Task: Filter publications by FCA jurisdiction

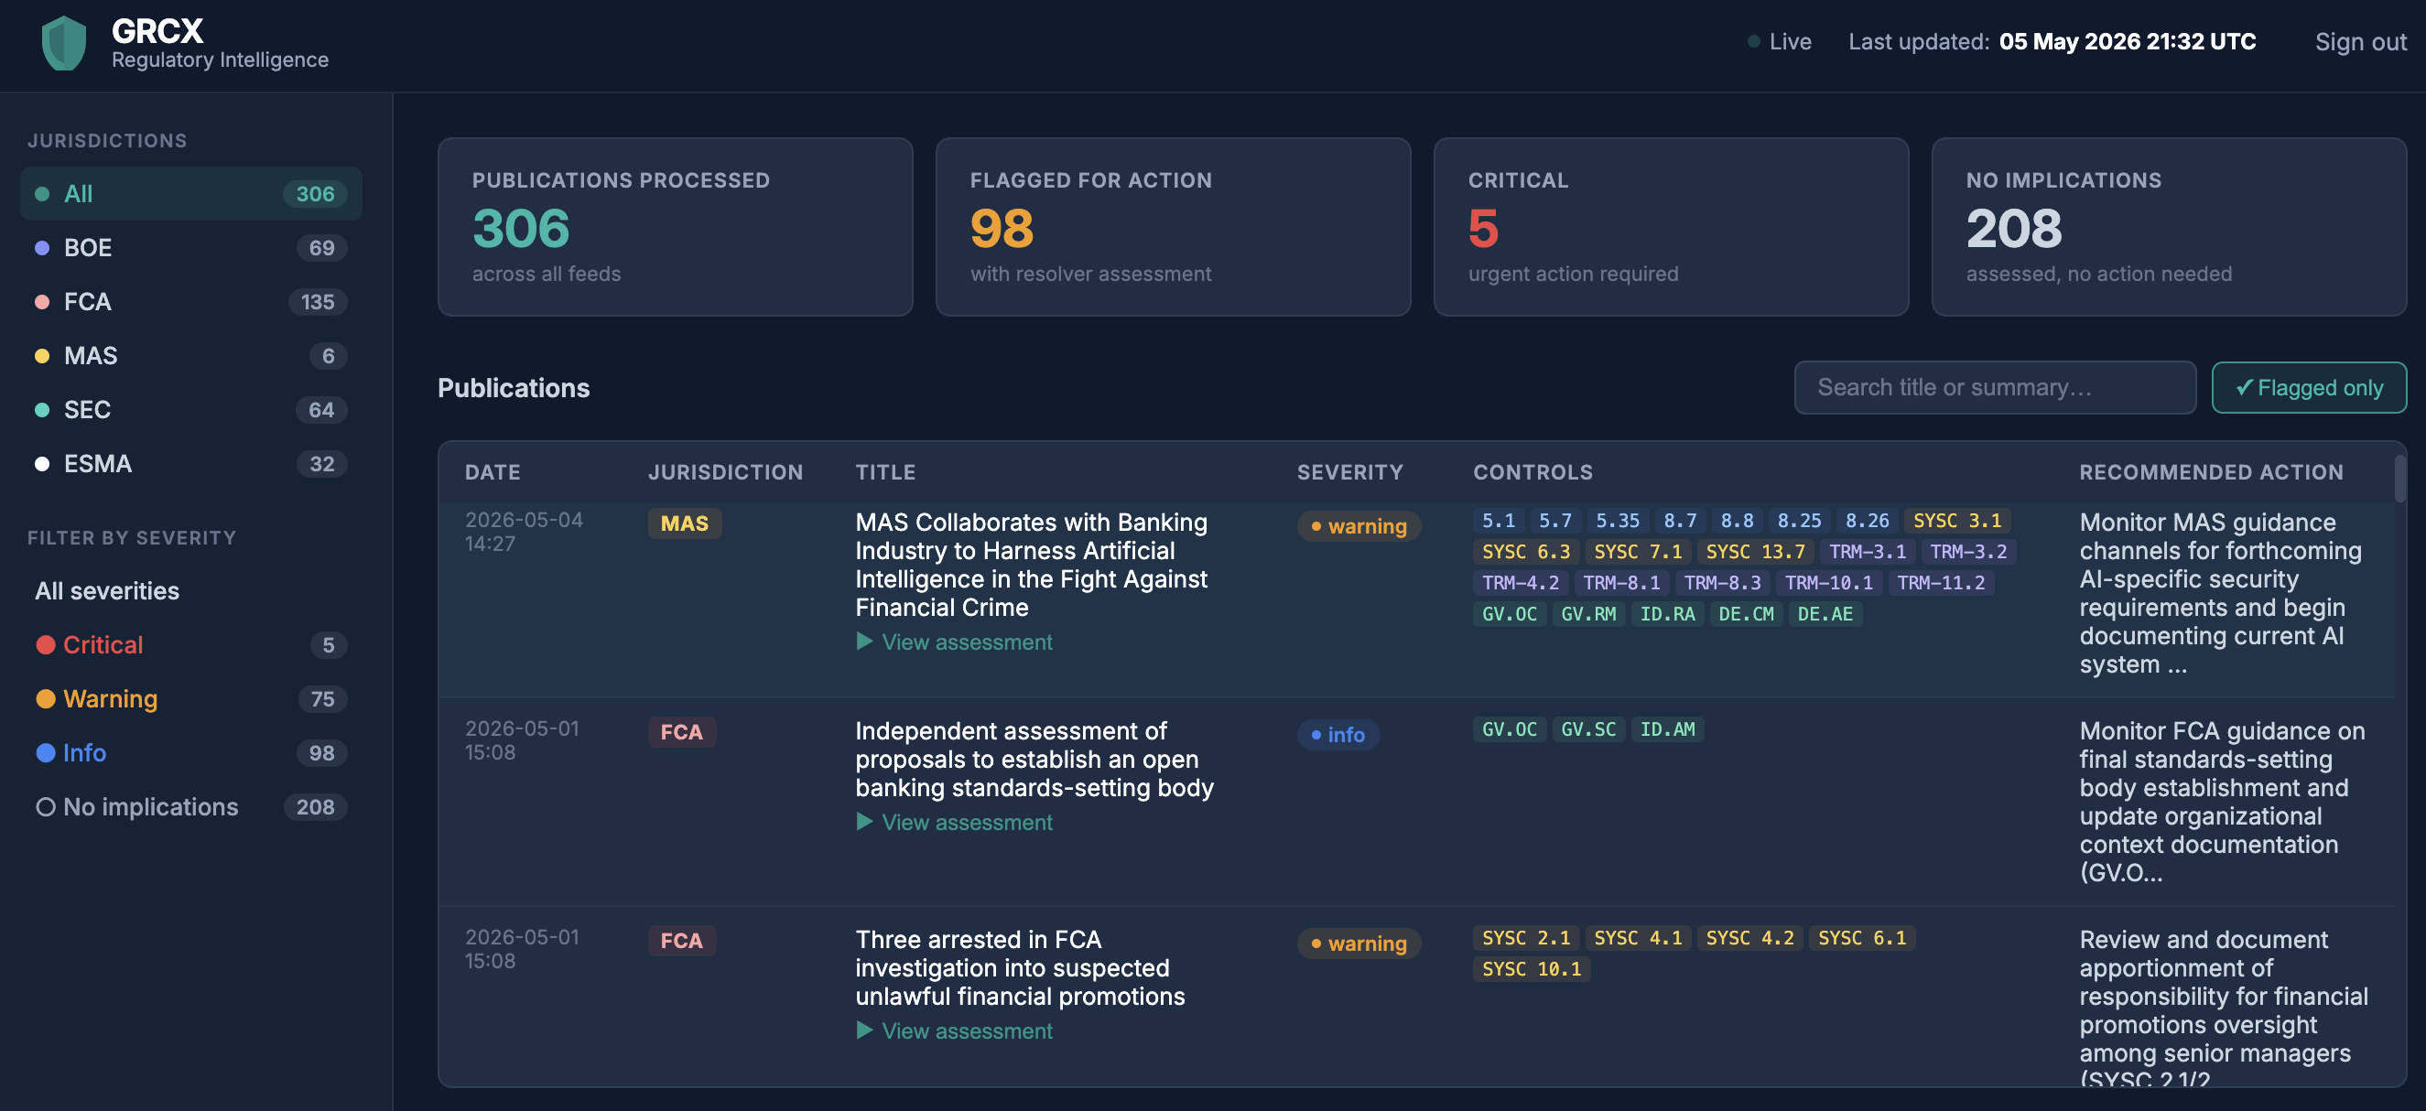Action: pos(191,301)
